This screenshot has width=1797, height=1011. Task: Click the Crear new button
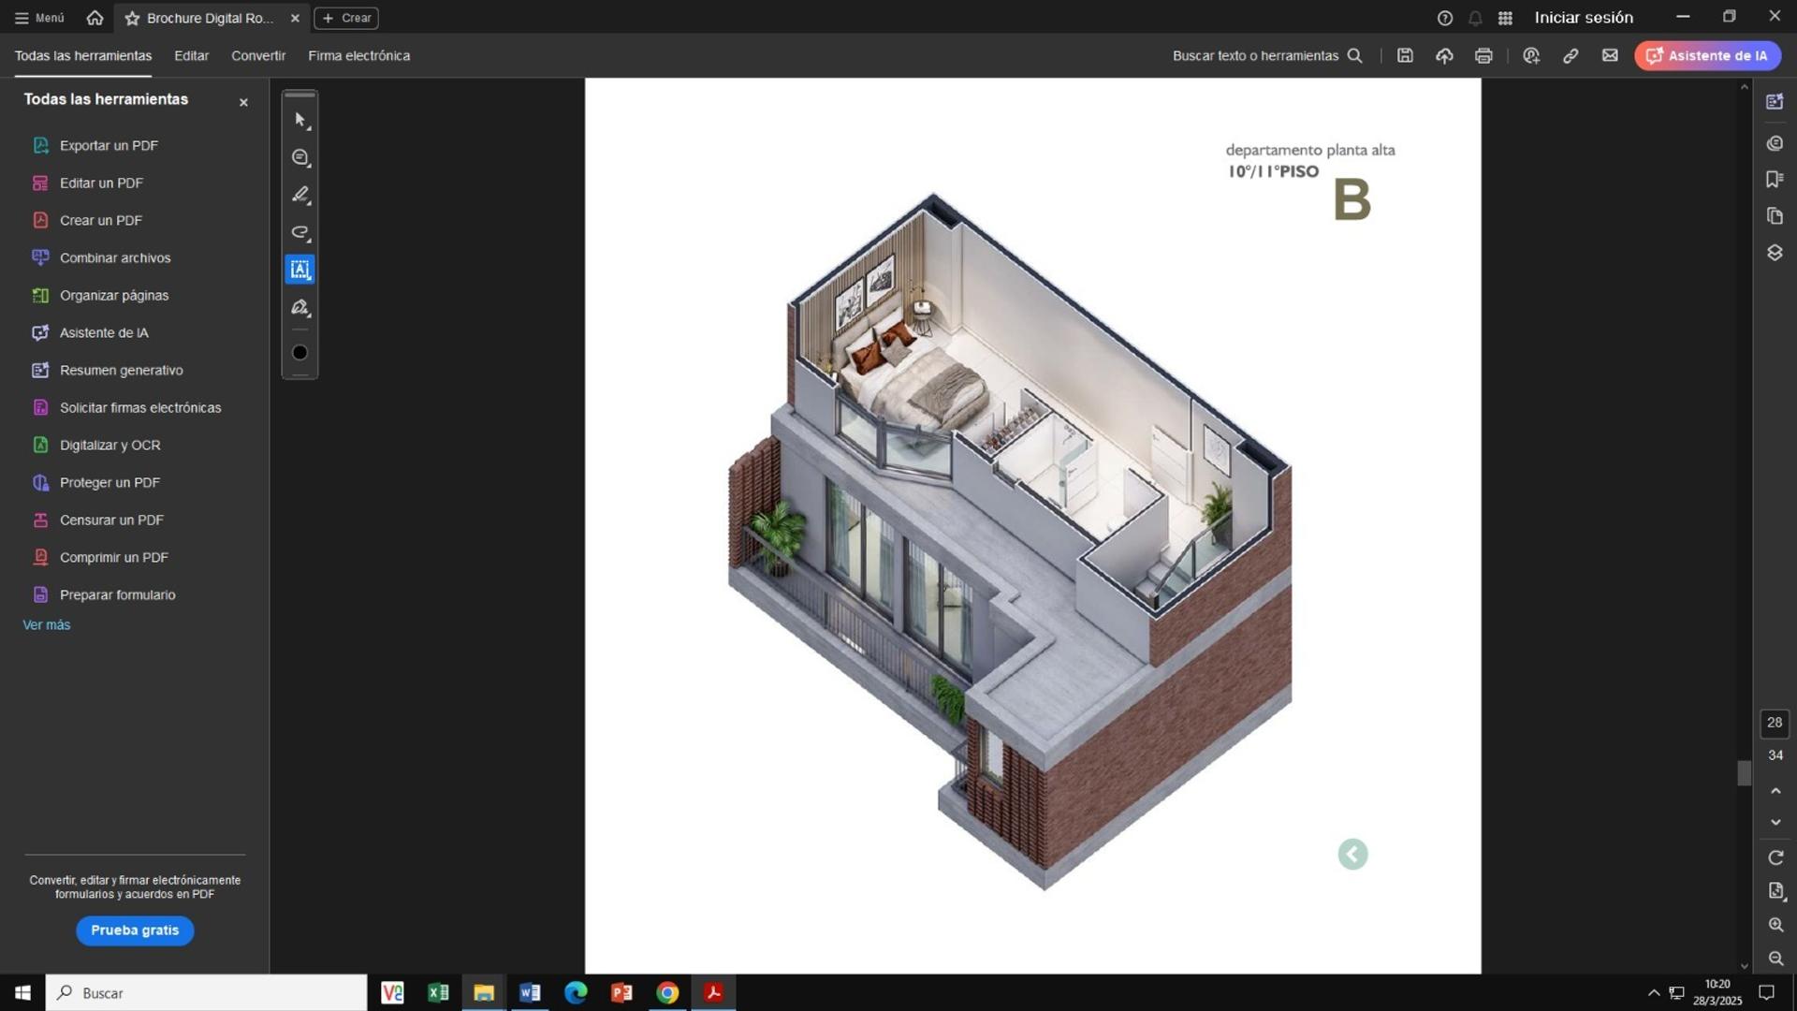tap(346, 18)
